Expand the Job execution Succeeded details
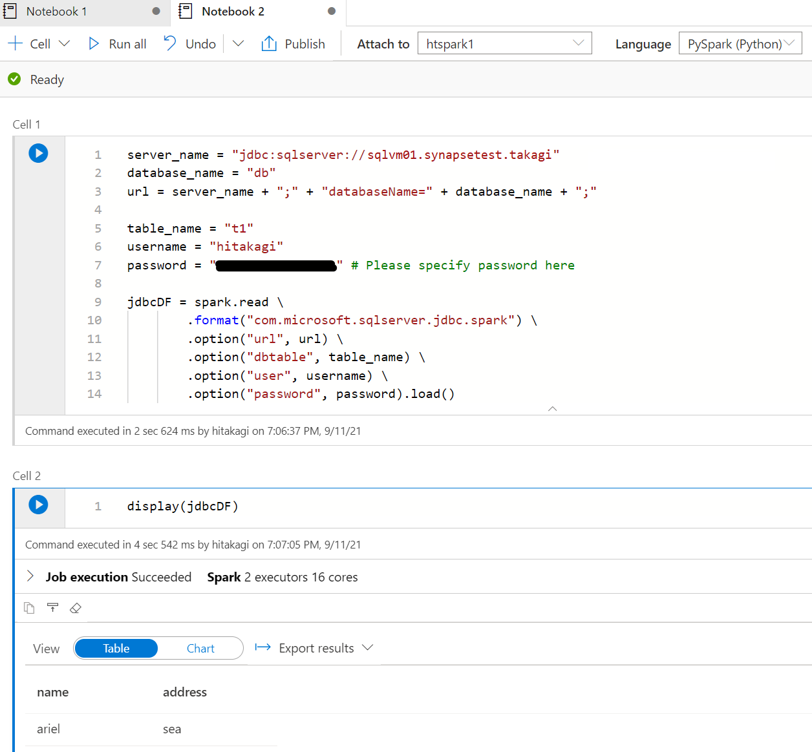 (30, 576)
